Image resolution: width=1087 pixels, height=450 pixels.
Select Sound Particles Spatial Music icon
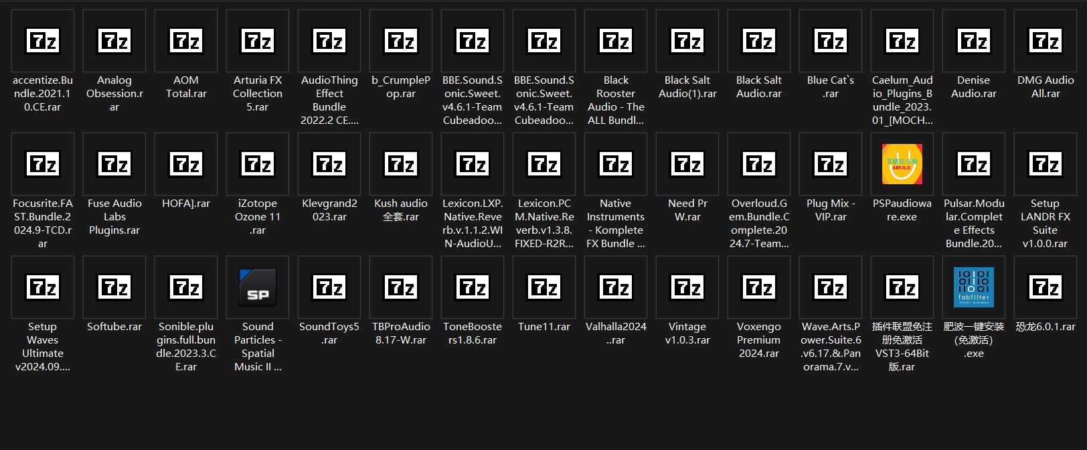(258, 287)
